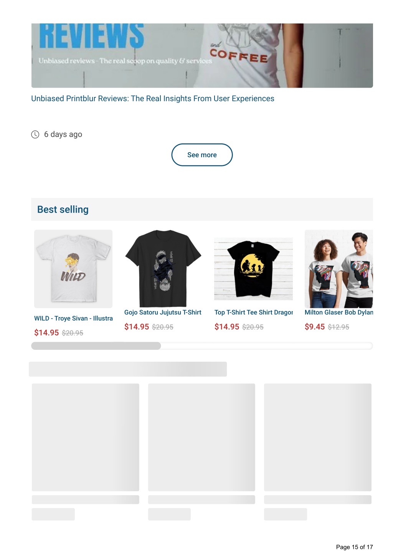Open Unbiased Printblur Reviews article link
Image resolution: width=393 pixels, height=557 pixels.
(153, 99)
